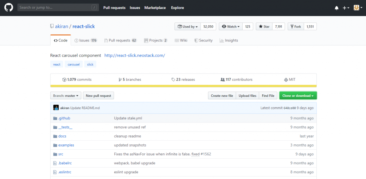Open the Update README.md commit message
The width and height of the screenshot is (366, 179).
point(85,108)
